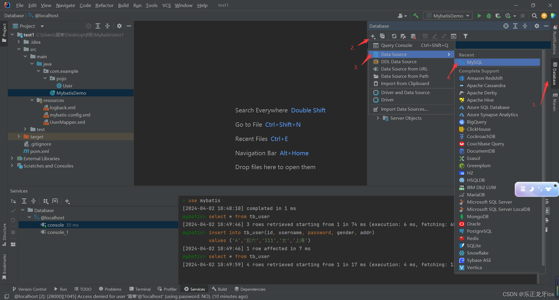The height and width of the screenshot is (300, 559).
Task: Click the Build project hammer icon
Action: pos(416,16)
